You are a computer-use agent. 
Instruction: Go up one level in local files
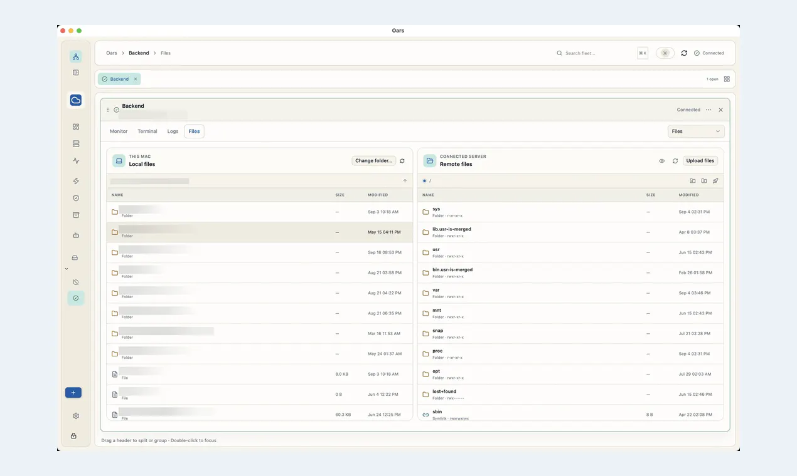tap(405, 181)
